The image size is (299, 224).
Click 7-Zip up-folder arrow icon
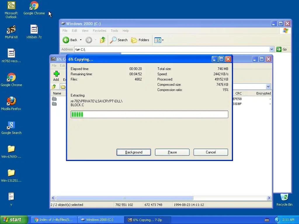coord(54,87)
